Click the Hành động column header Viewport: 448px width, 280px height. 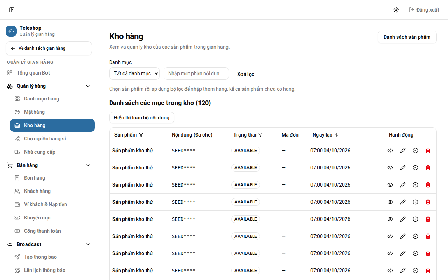401,135
